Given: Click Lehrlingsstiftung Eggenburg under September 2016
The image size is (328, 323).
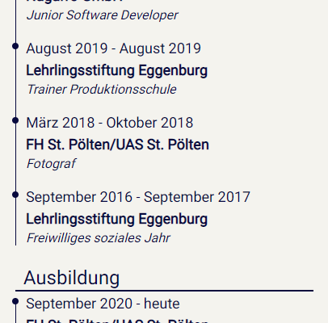Looking at the screenshot, I should 116,219.
